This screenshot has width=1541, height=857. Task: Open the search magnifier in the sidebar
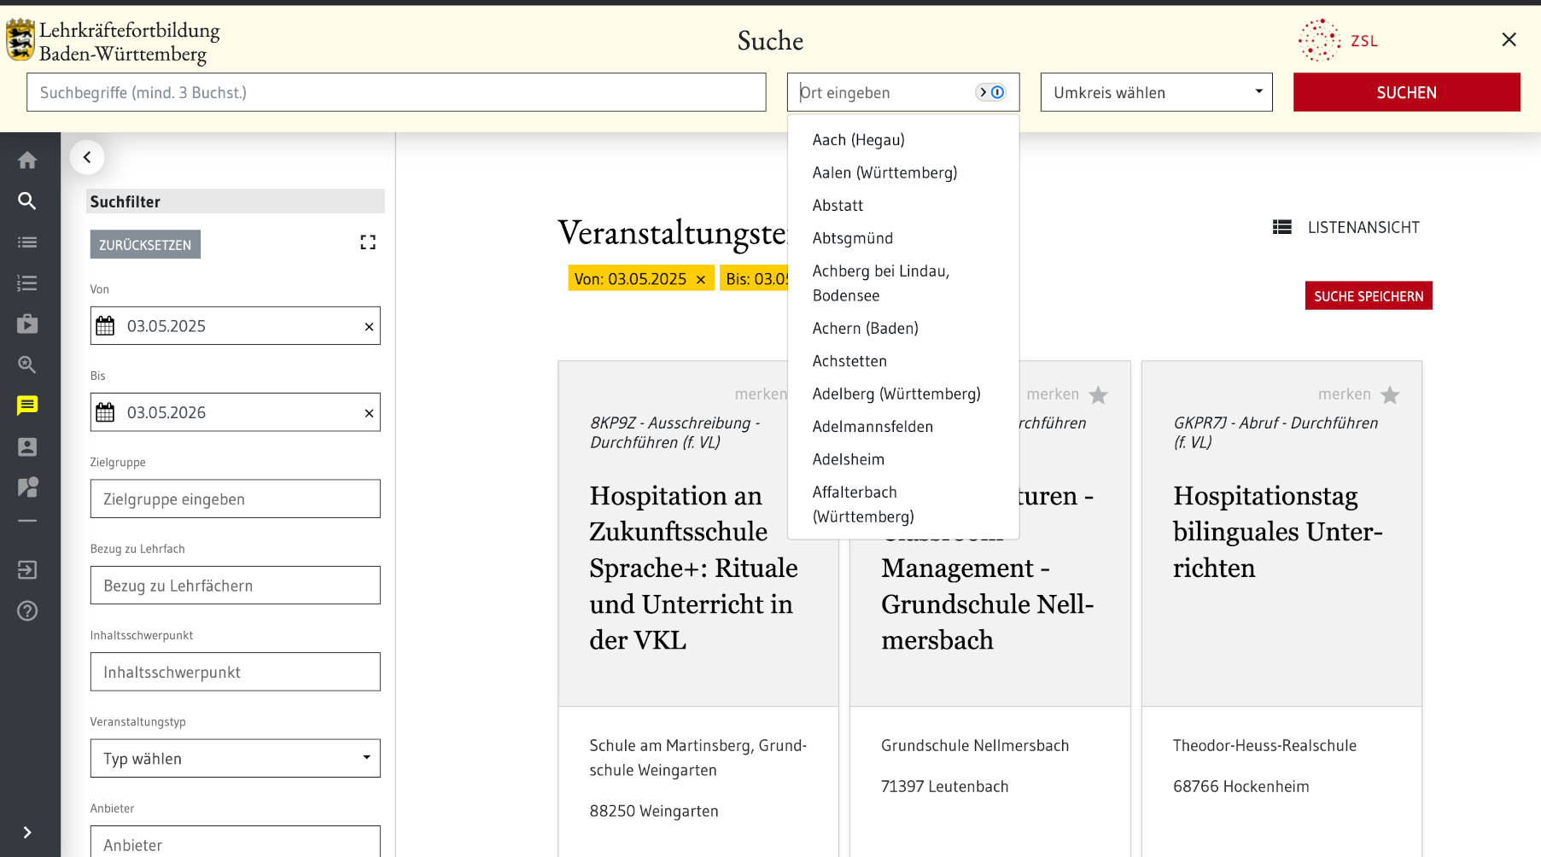click(27, 201)
